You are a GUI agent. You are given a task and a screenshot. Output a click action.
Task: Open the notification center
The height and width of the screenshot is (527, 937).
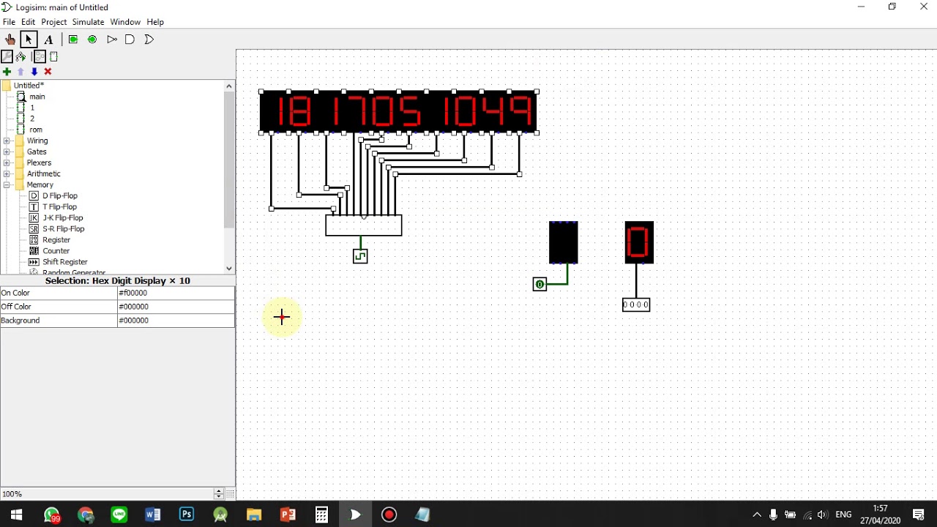click(919, 515)
